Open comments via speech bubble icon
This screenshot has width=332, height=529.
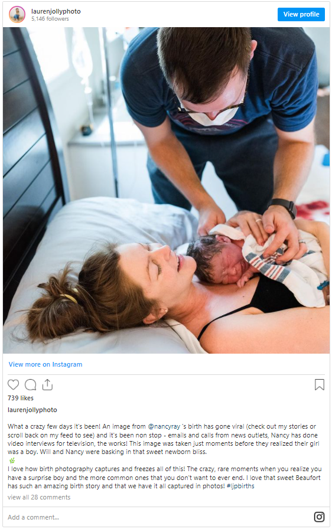(x=30, y=384)
